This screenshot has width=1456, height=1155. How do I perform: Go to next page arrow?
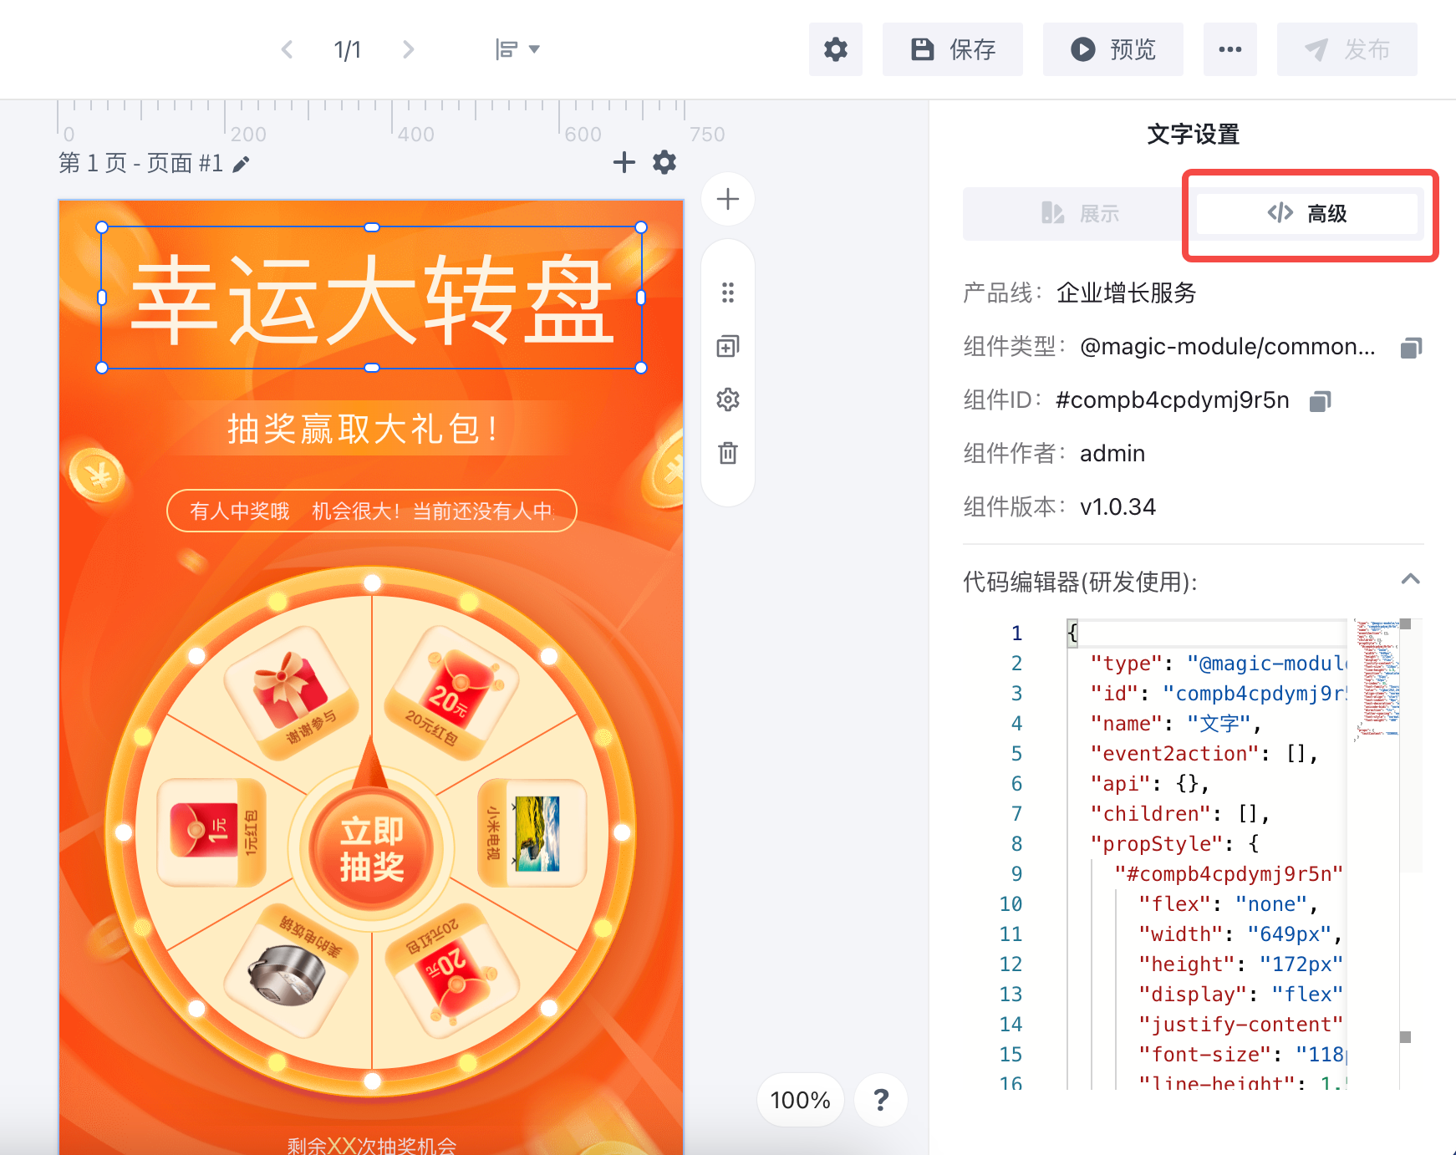click(x=408, y=49)
